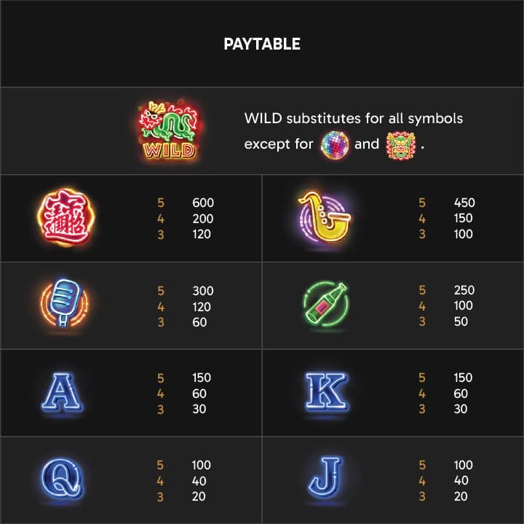Click the 600 payout for red symbol
Screen dimensions: 524x524
point(203,203)
